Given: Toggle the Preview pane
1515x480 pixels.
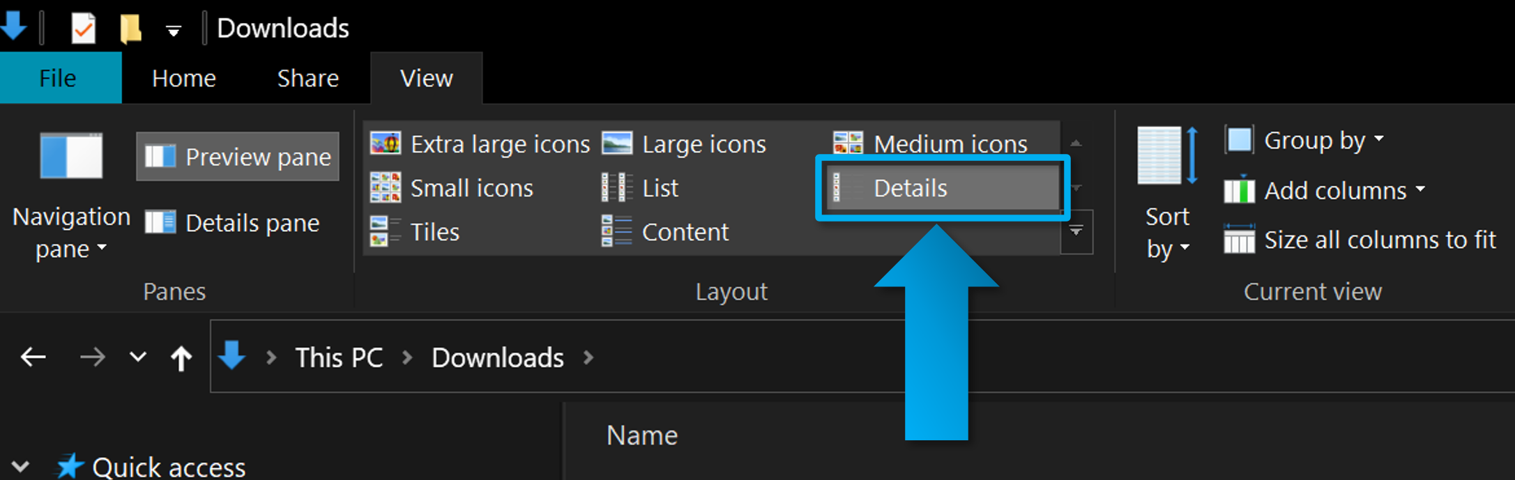Looking at the screenshot, I should (238, 157).
